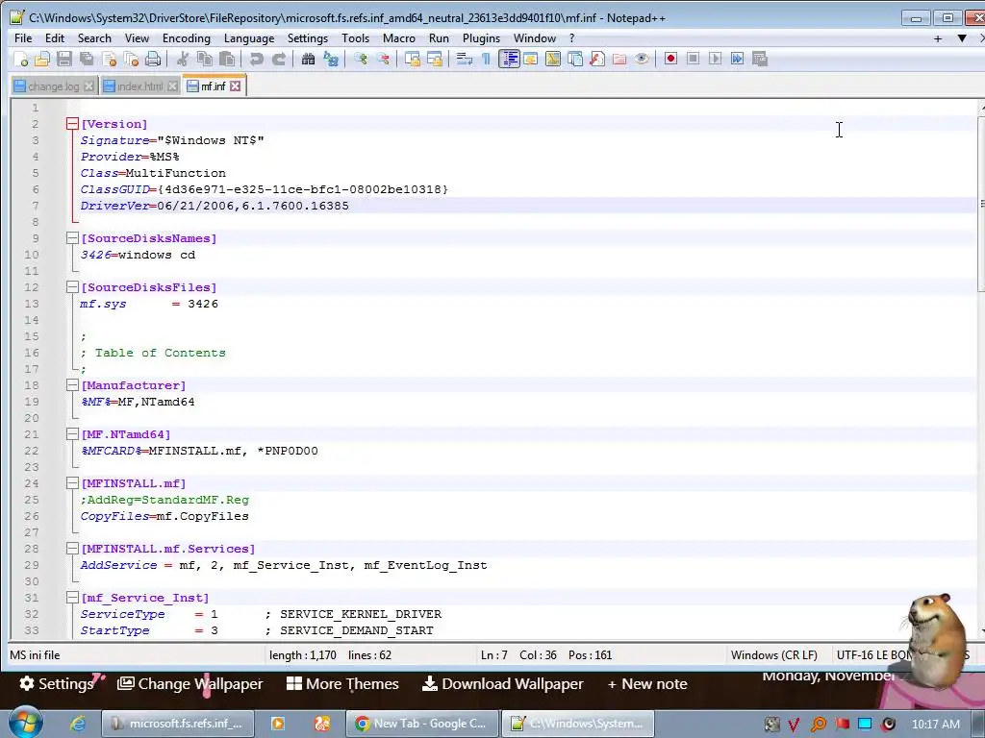The height and width of the screenshot is (738, 985).
Task: Click the Paste toolbar icon
Action: [227, 59]
